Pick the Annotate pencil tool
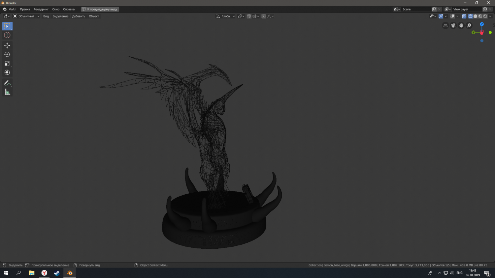Image resolution: width=495 pixels, height=278 pixels. tap(7, 83)
